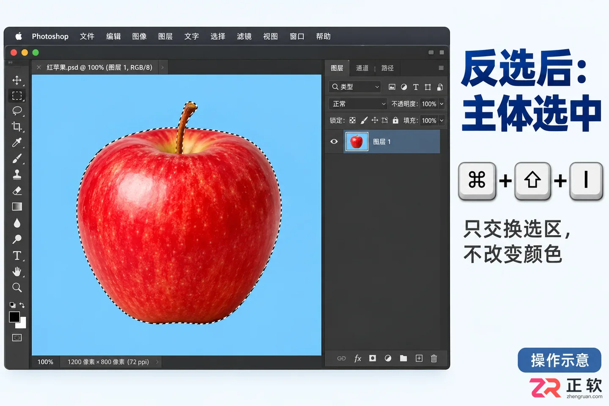The image size is (609, 406).
Task: Select the Rectangular Marquee tool
Action: point(17,96)
